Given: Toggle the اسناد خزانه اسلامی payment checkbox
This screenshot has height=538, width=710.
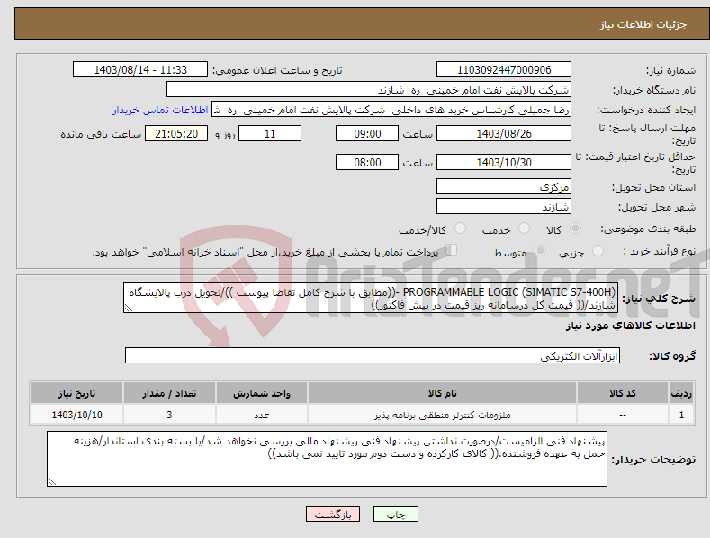Looking at the screenshot, I should click(x=451, y=250).
